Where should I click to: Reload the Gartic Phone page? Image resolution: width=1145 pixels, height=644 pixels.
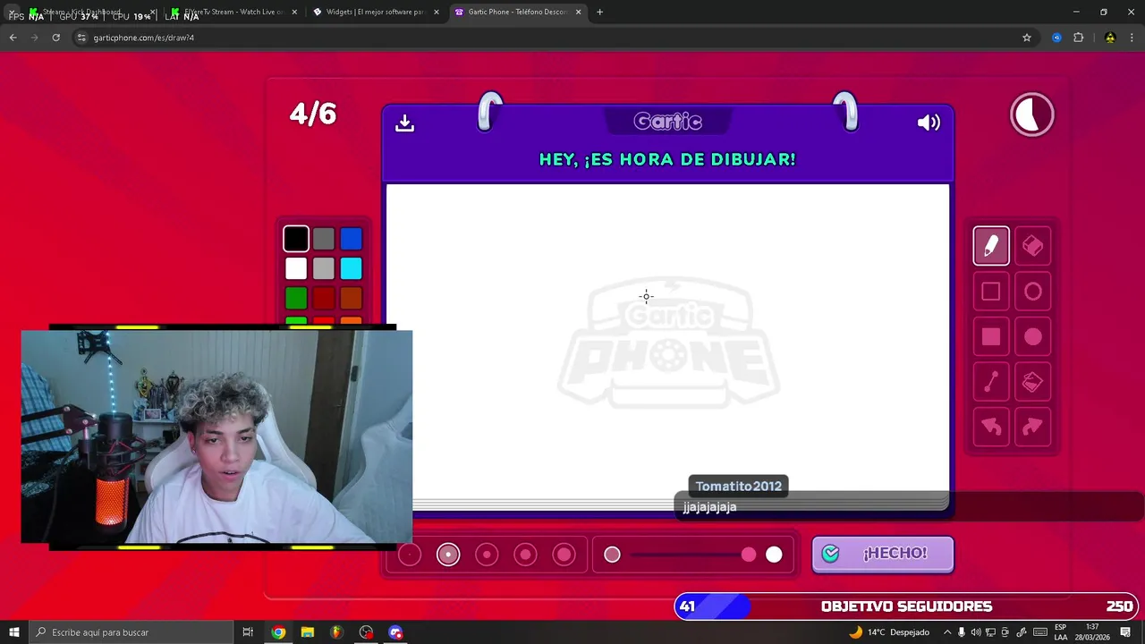tap(55, 38)
